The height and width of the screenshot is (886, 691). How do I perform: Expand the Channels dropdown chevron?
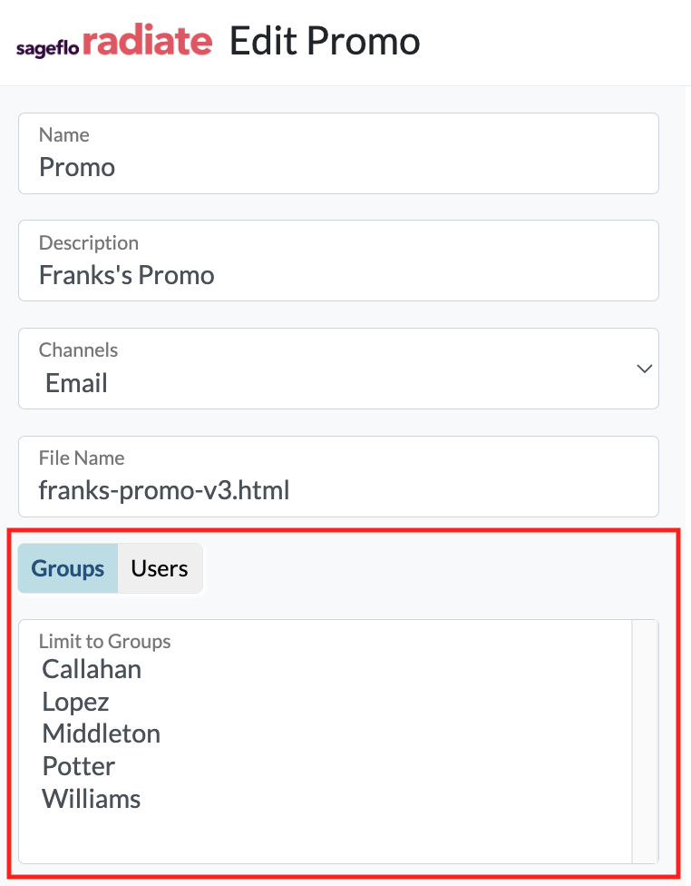tap(644, 369)
